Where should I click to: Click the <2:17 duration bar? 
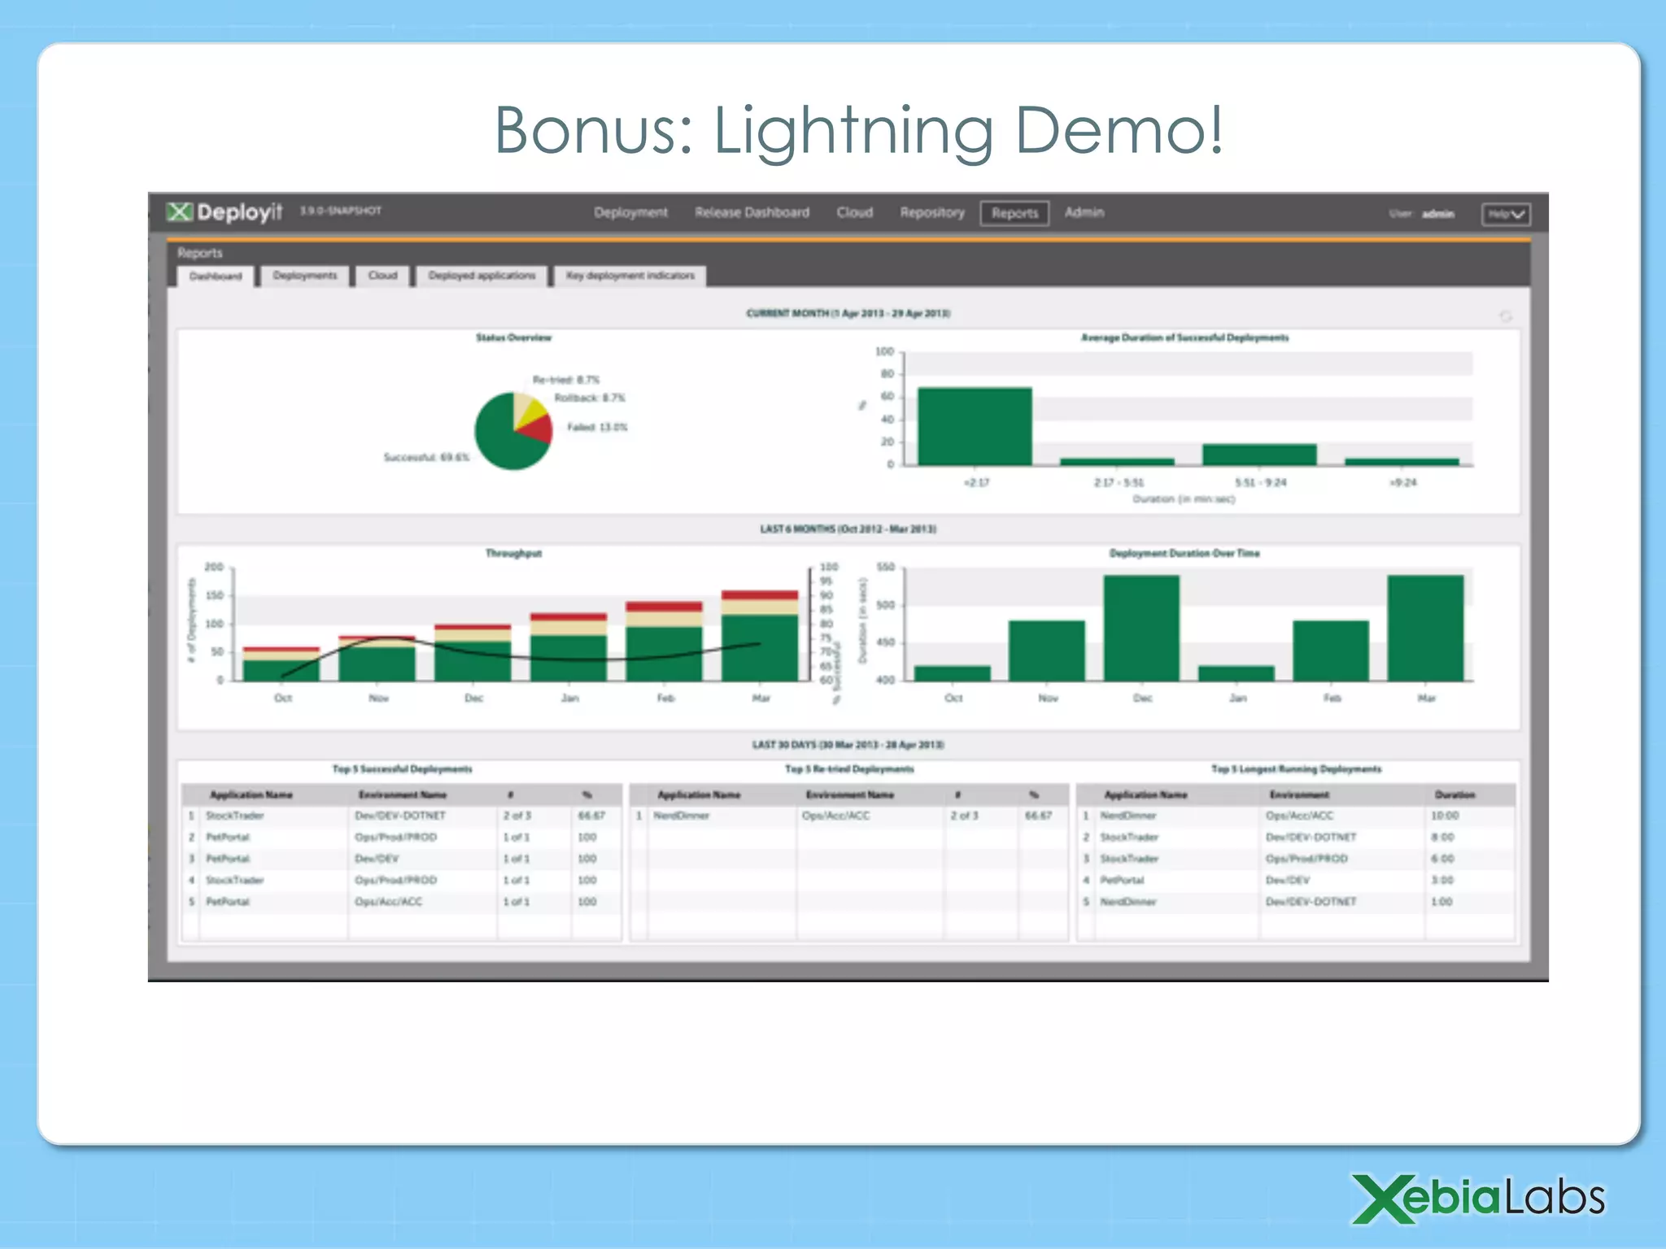(975, 426)
